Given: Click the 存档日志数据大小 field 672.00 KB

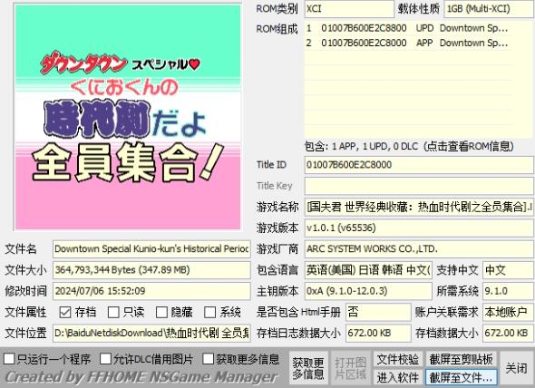Looking at the screenshot, I should [x=378, y=333].
